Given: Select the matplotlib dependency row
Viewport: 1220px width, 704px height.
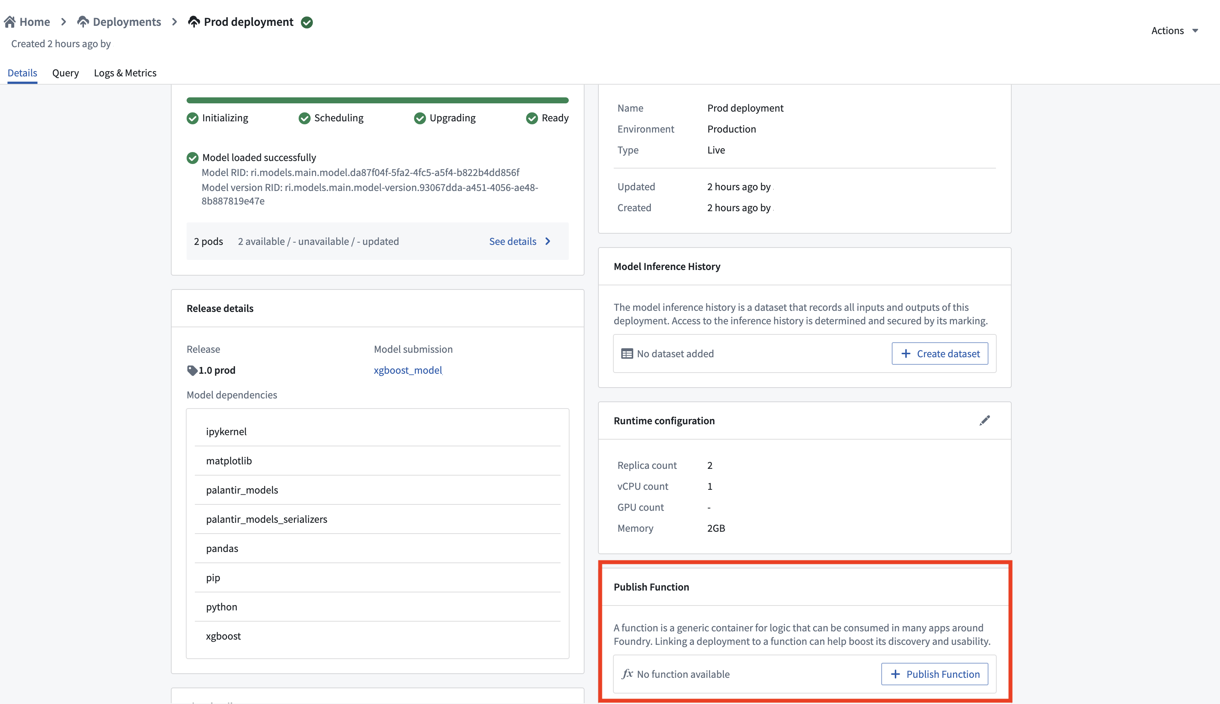Looking at the screenshot, I should (x=378, y=461).
